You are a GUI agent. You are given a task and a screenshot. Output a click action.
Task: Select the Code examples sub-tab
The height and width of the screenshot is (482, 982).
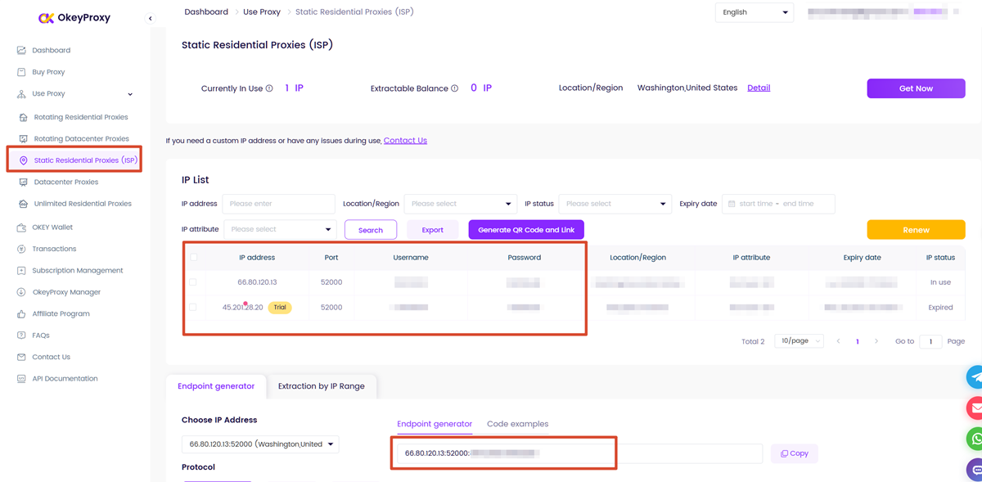[517, 424]
